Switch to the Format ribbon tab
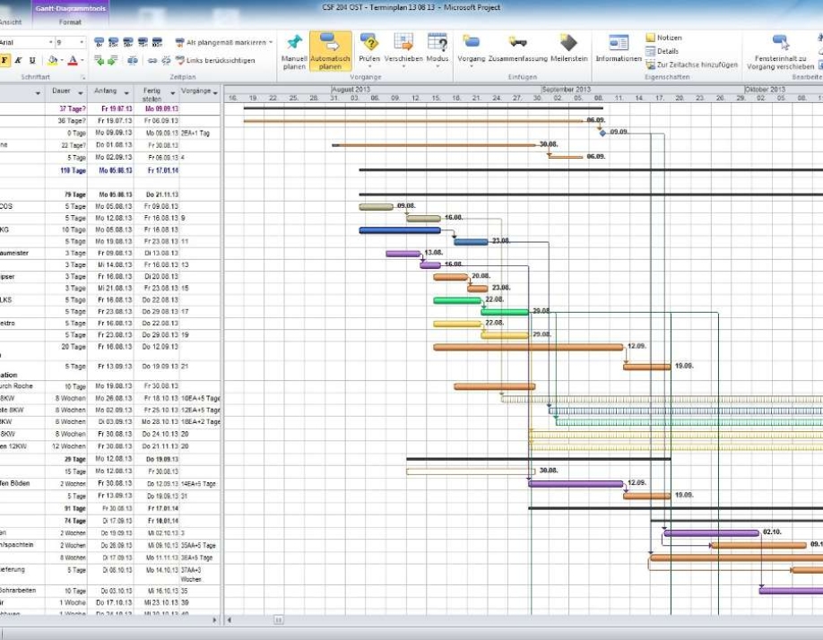The width and height of the screenshot is (823, 640). coord(69,21)
